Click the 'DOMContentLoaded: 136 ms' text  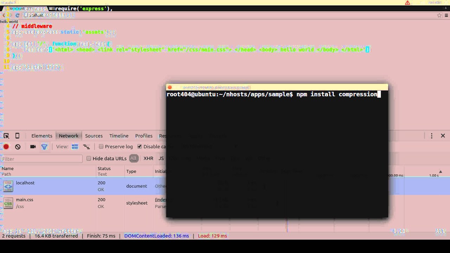click(156, 236)
